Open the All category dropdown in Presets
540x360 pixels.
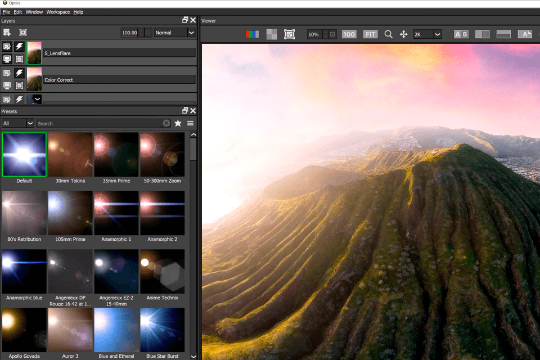17,123
